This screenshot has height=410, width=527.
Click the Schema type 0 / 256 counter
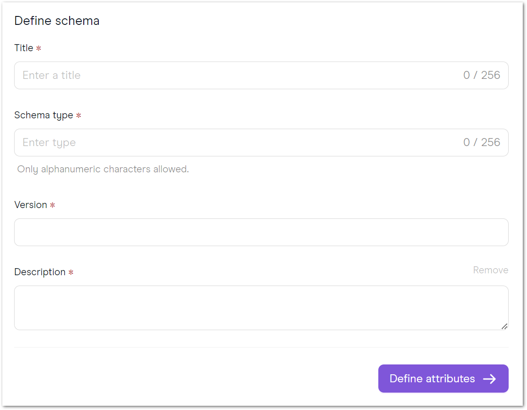(x=482, y=142)
